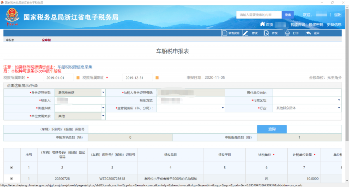This screenshot has height=187, width=349.
Task: Click the scrollbar up arrow
Action: [x=347, y=7]
